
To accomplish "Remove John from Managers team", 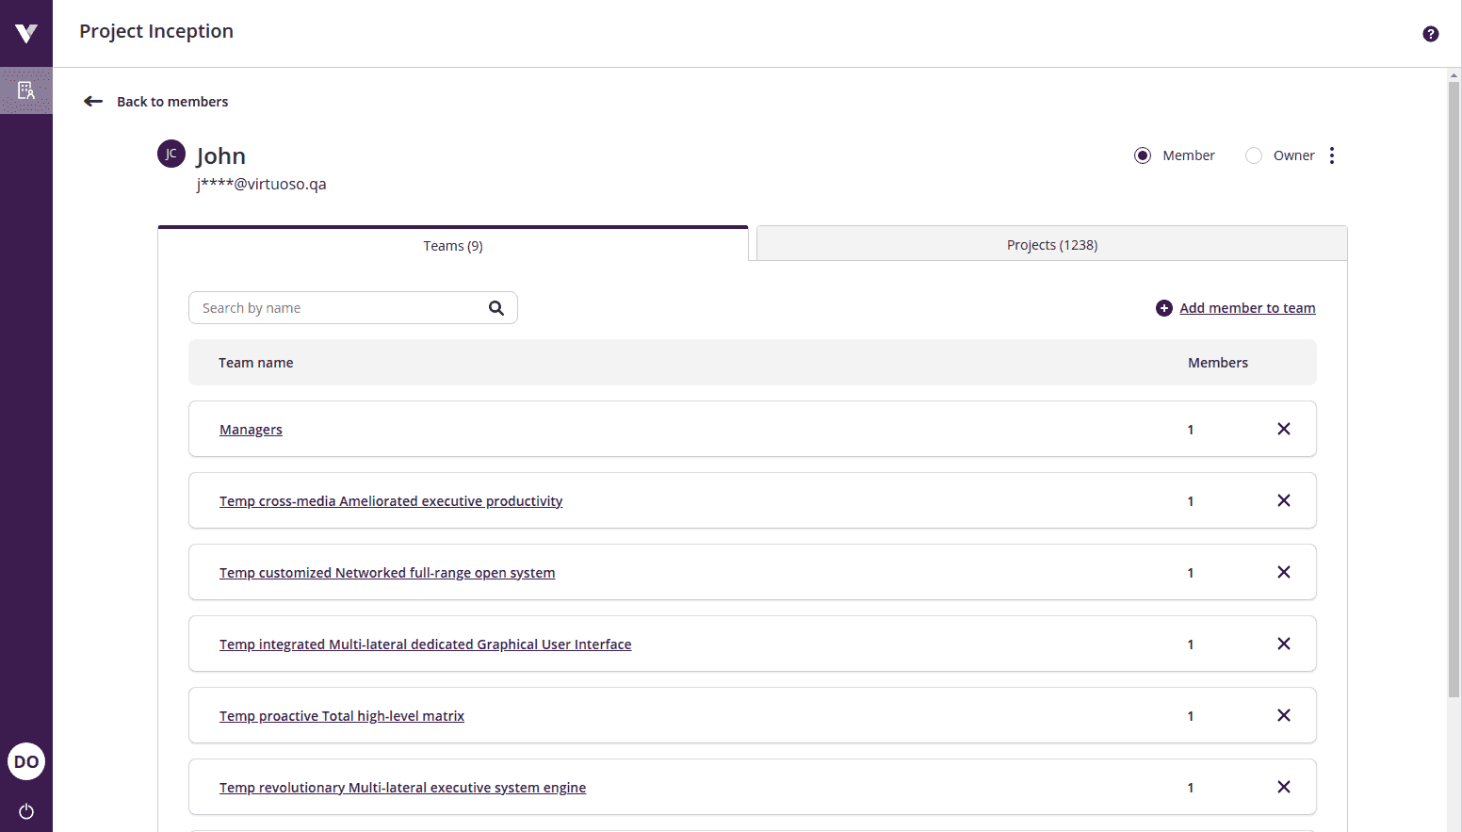I will pos(1283,429).
